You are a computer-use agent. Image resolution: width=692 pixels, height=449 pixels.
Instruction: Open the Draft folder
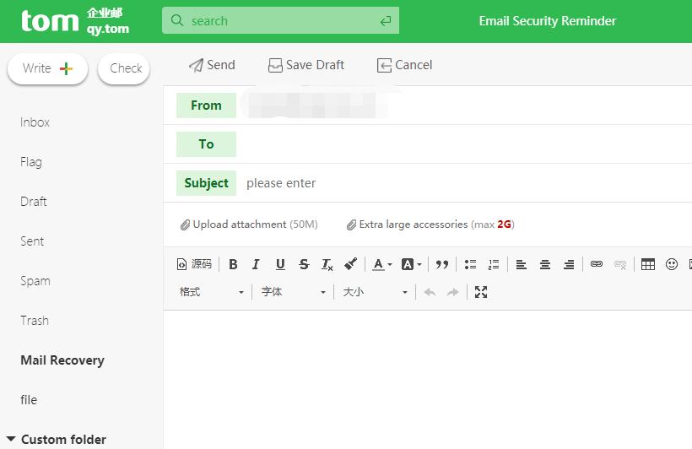point(34,202)
